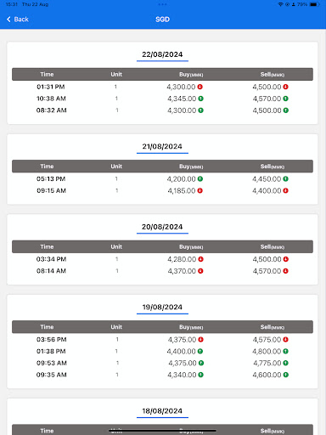Tap the 08:14 AM time entry

[x=51, y=271]
